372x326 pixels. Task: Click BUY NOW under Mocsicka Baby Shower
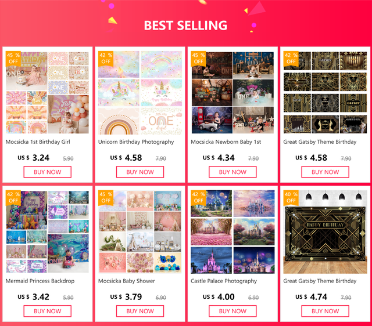point(140,311)
